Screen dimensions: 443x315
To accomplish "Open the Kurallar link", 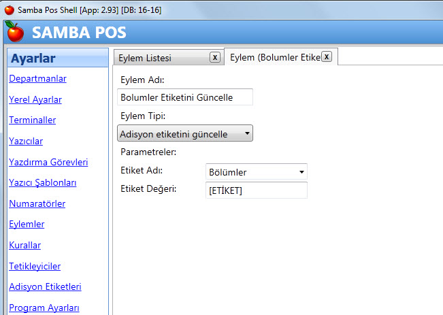I will [24, 245].
